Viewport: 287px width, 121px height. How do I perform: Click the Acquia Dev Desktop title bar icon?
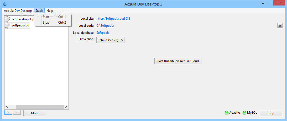pyautogui.click(x=5, y=4)
